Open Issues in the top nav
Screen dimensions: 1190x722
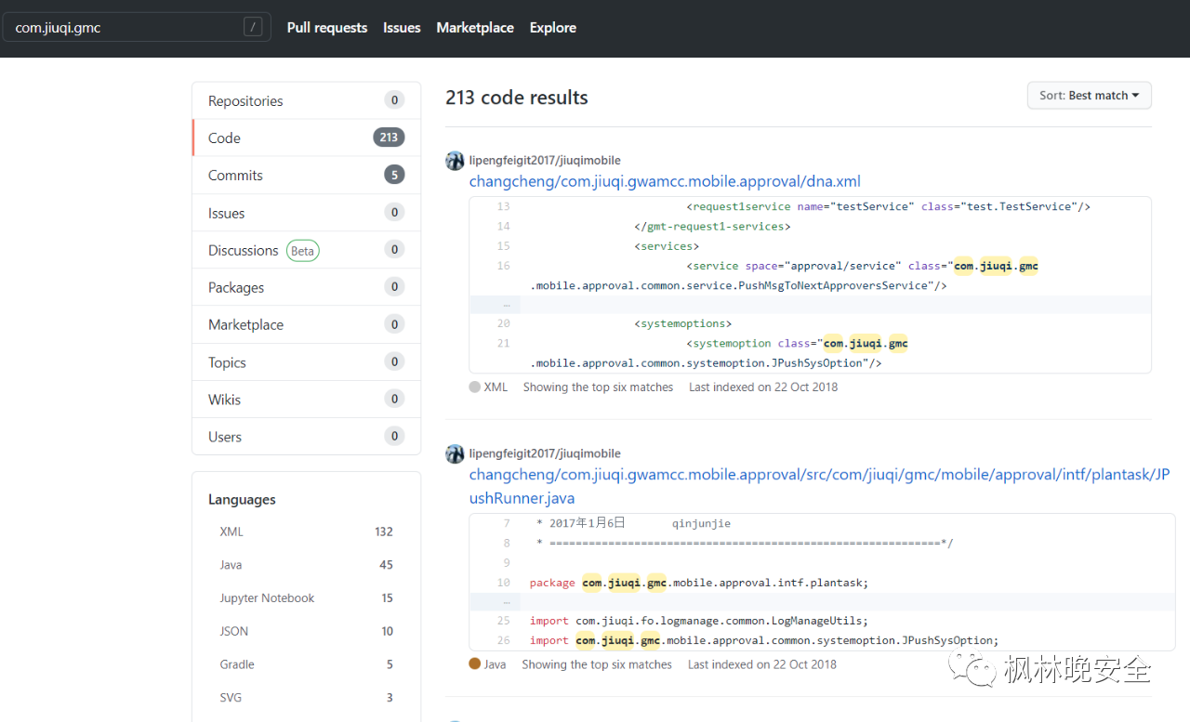(x=402, y=28)
